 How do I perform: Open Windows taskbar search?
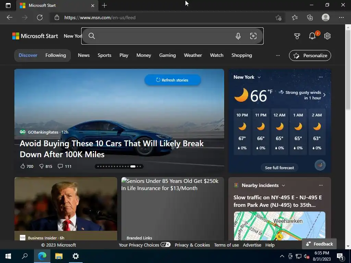tap(25, 256)
